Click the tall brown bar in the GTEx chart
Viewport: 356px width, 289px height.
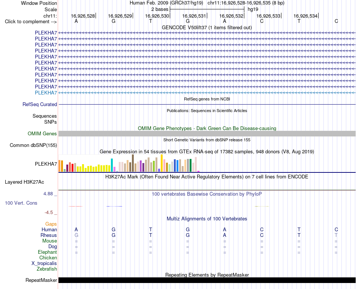click(x=133, y=163)
